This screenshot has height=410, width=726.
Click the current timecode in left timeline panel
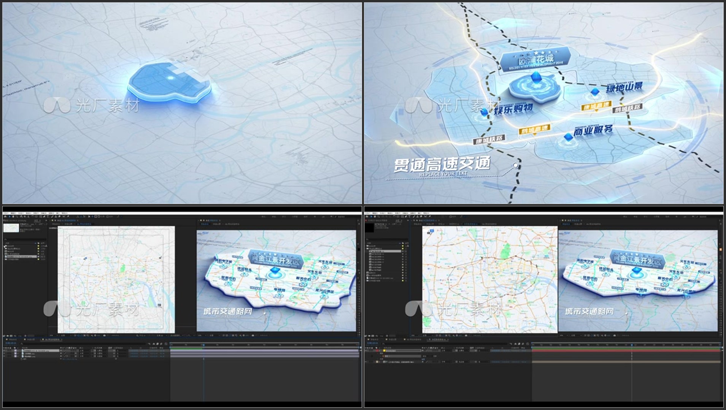[10, 343]
